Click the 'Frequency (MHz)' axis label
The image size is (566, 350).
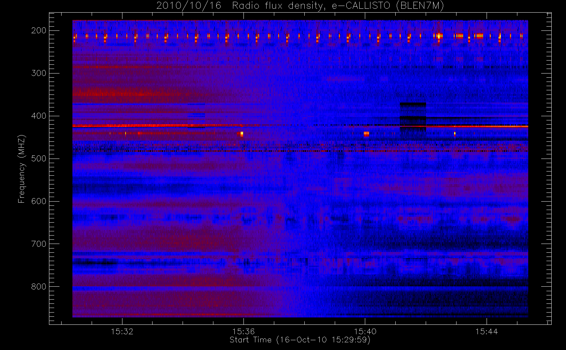point(22,169)
